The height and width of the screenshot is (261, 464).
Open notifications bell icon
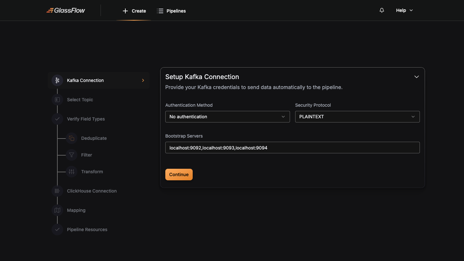(x=382, y=10)
